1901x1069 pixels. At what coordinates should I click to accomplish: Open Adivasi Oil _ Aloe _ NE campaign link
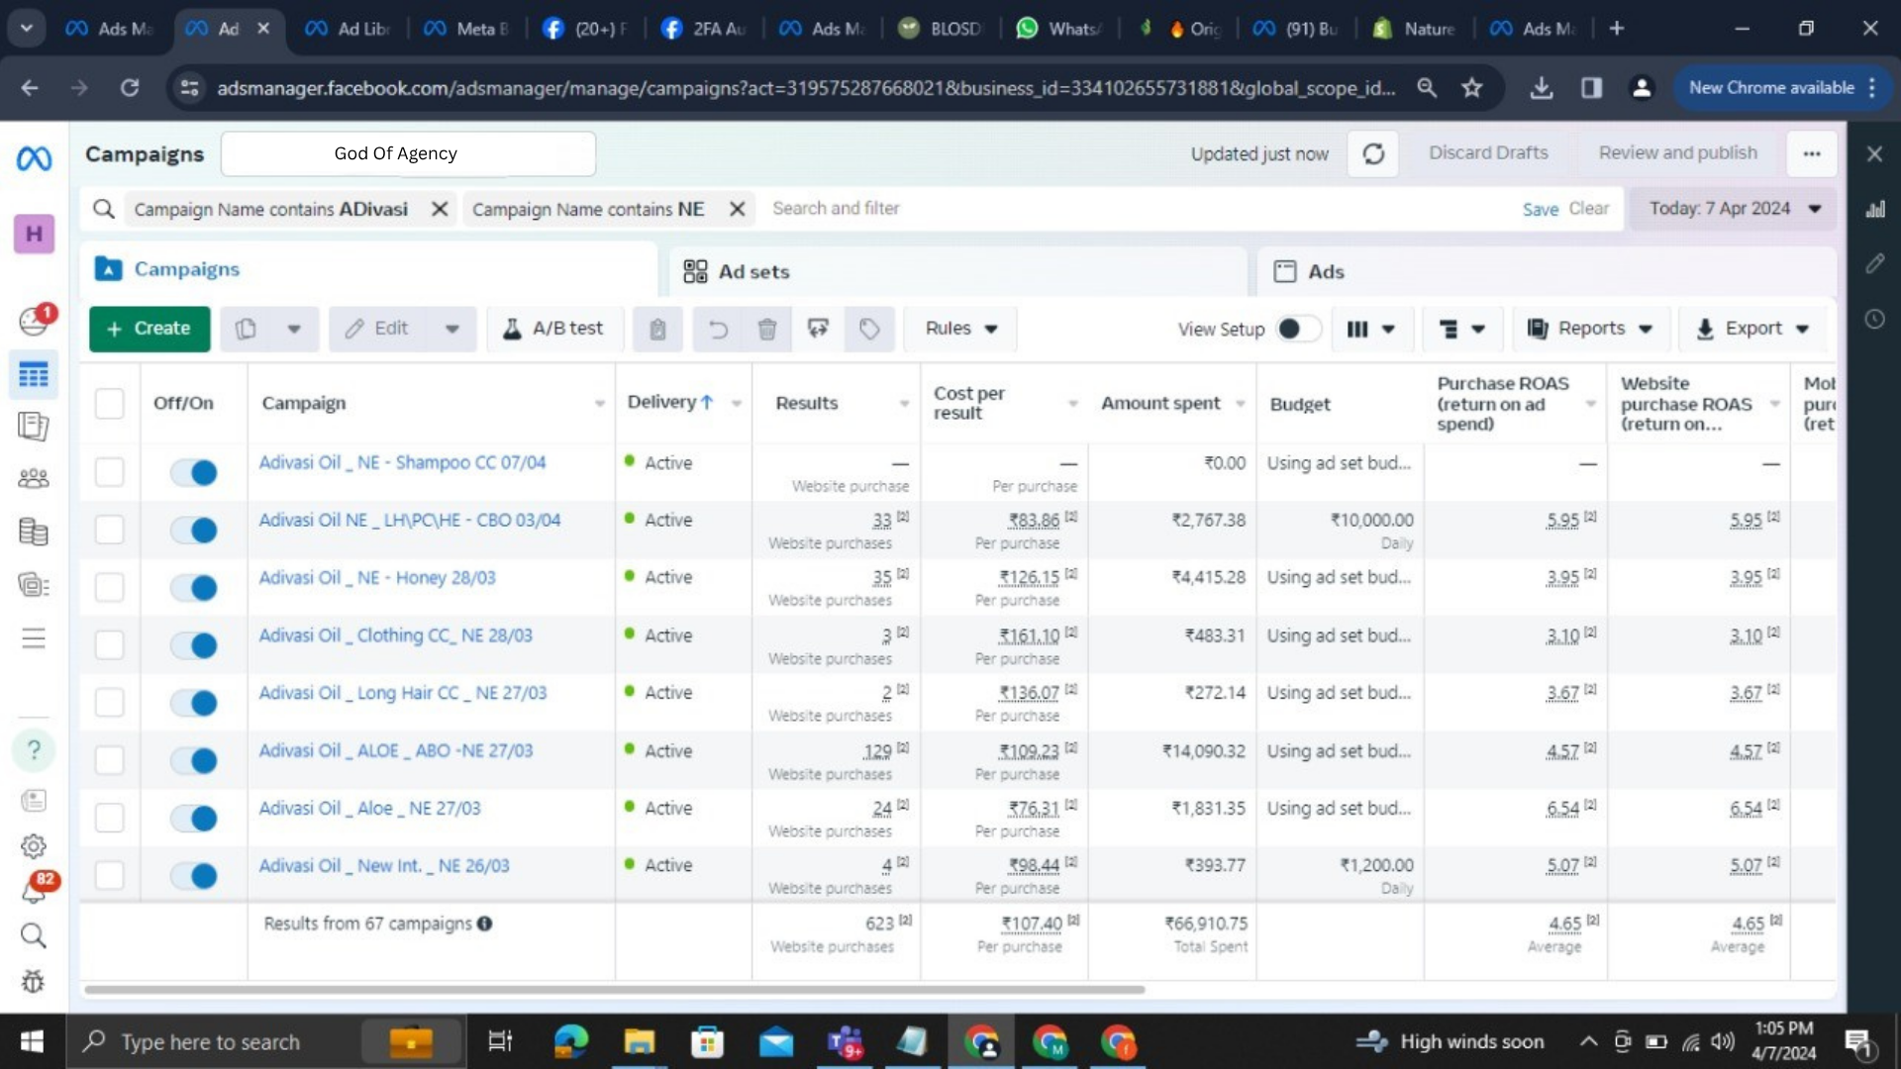369,809
